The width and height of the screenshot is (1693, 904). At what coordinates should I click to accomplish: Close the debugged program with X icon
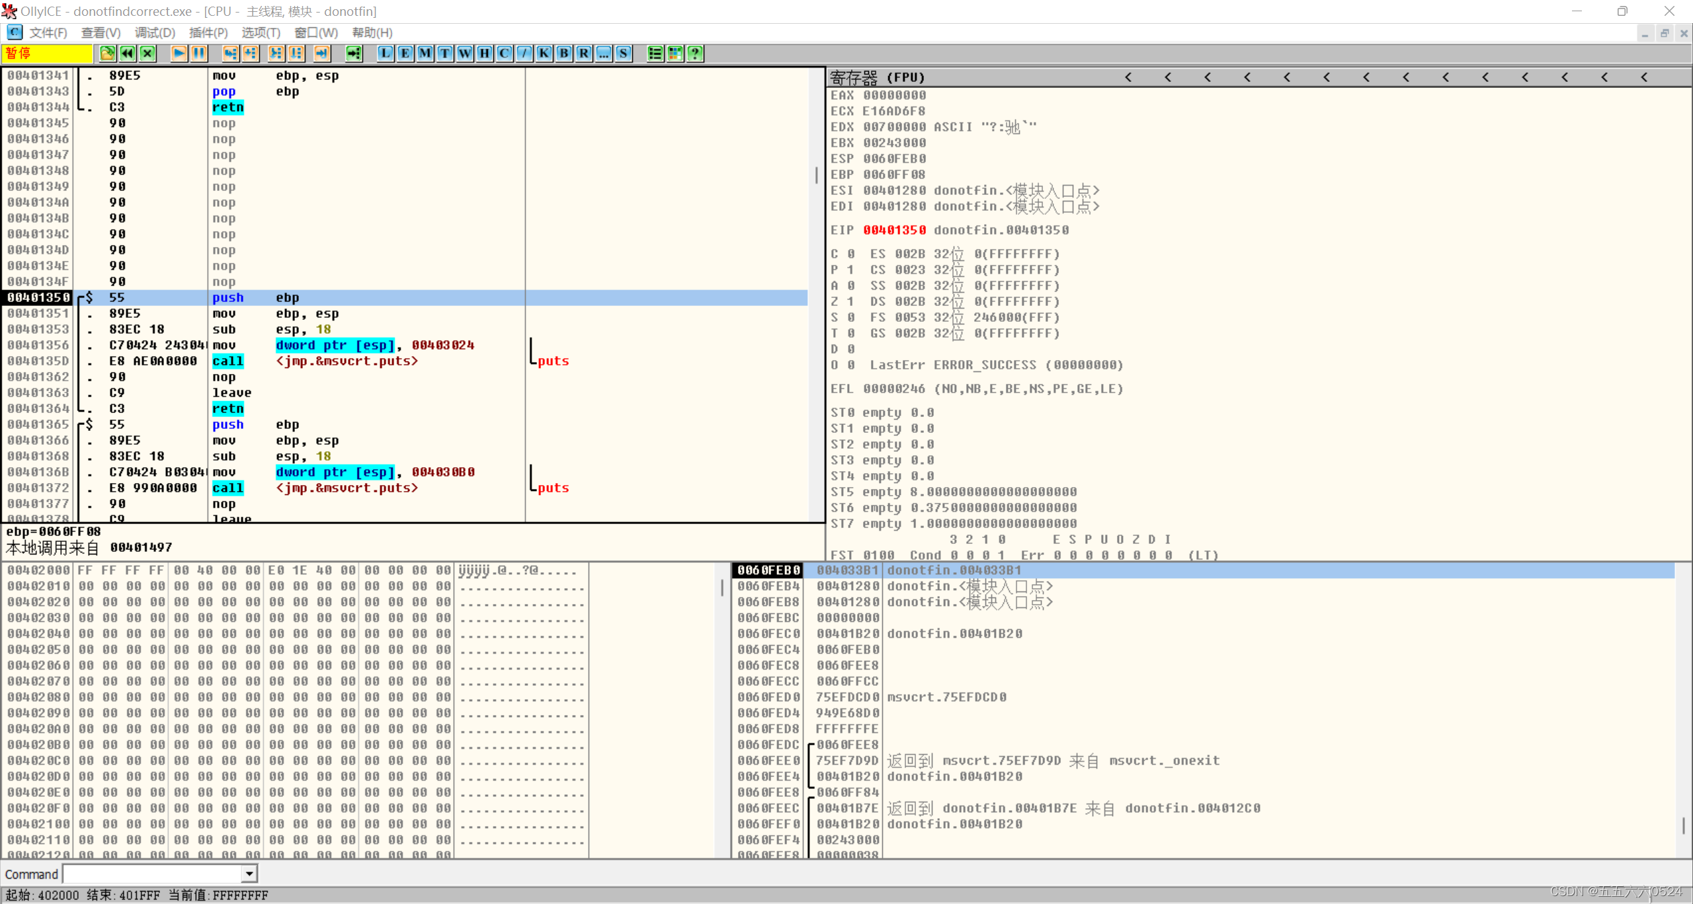tap(148, 54)
